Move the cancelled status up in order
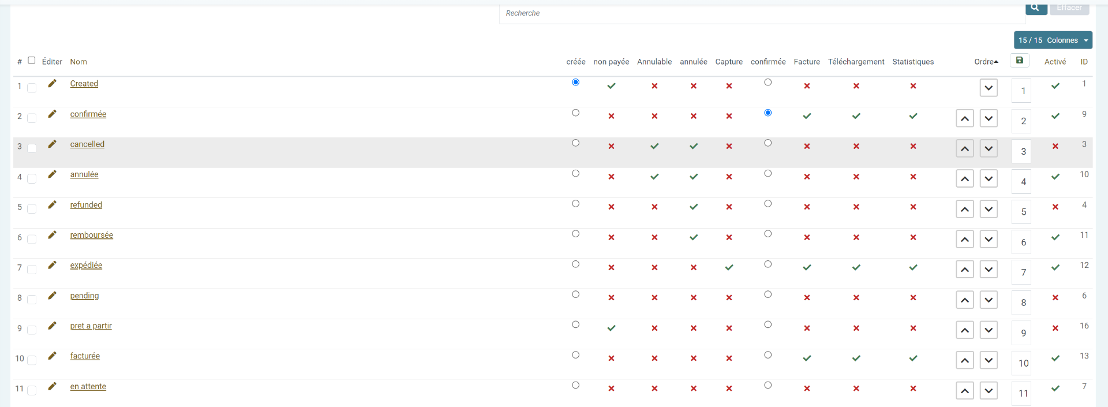1108x407 pixels. coord(964,149)
